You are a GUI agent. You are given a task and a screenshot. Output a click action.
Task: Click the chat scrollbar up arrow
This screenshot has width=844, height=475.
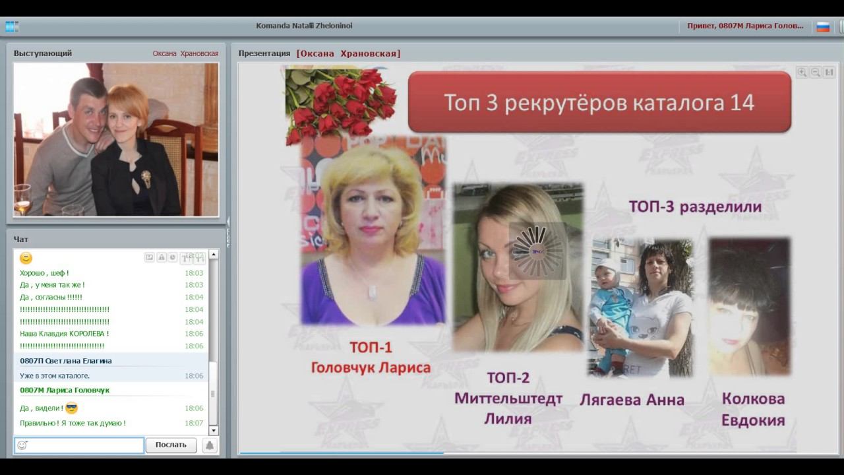213,255
